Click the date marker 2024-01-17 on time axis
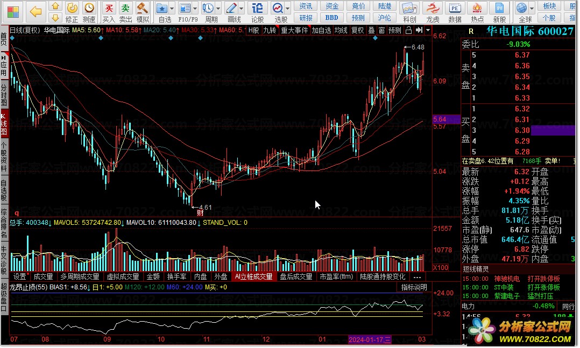Viewport: 580px width, 348px height. (369, 339)
